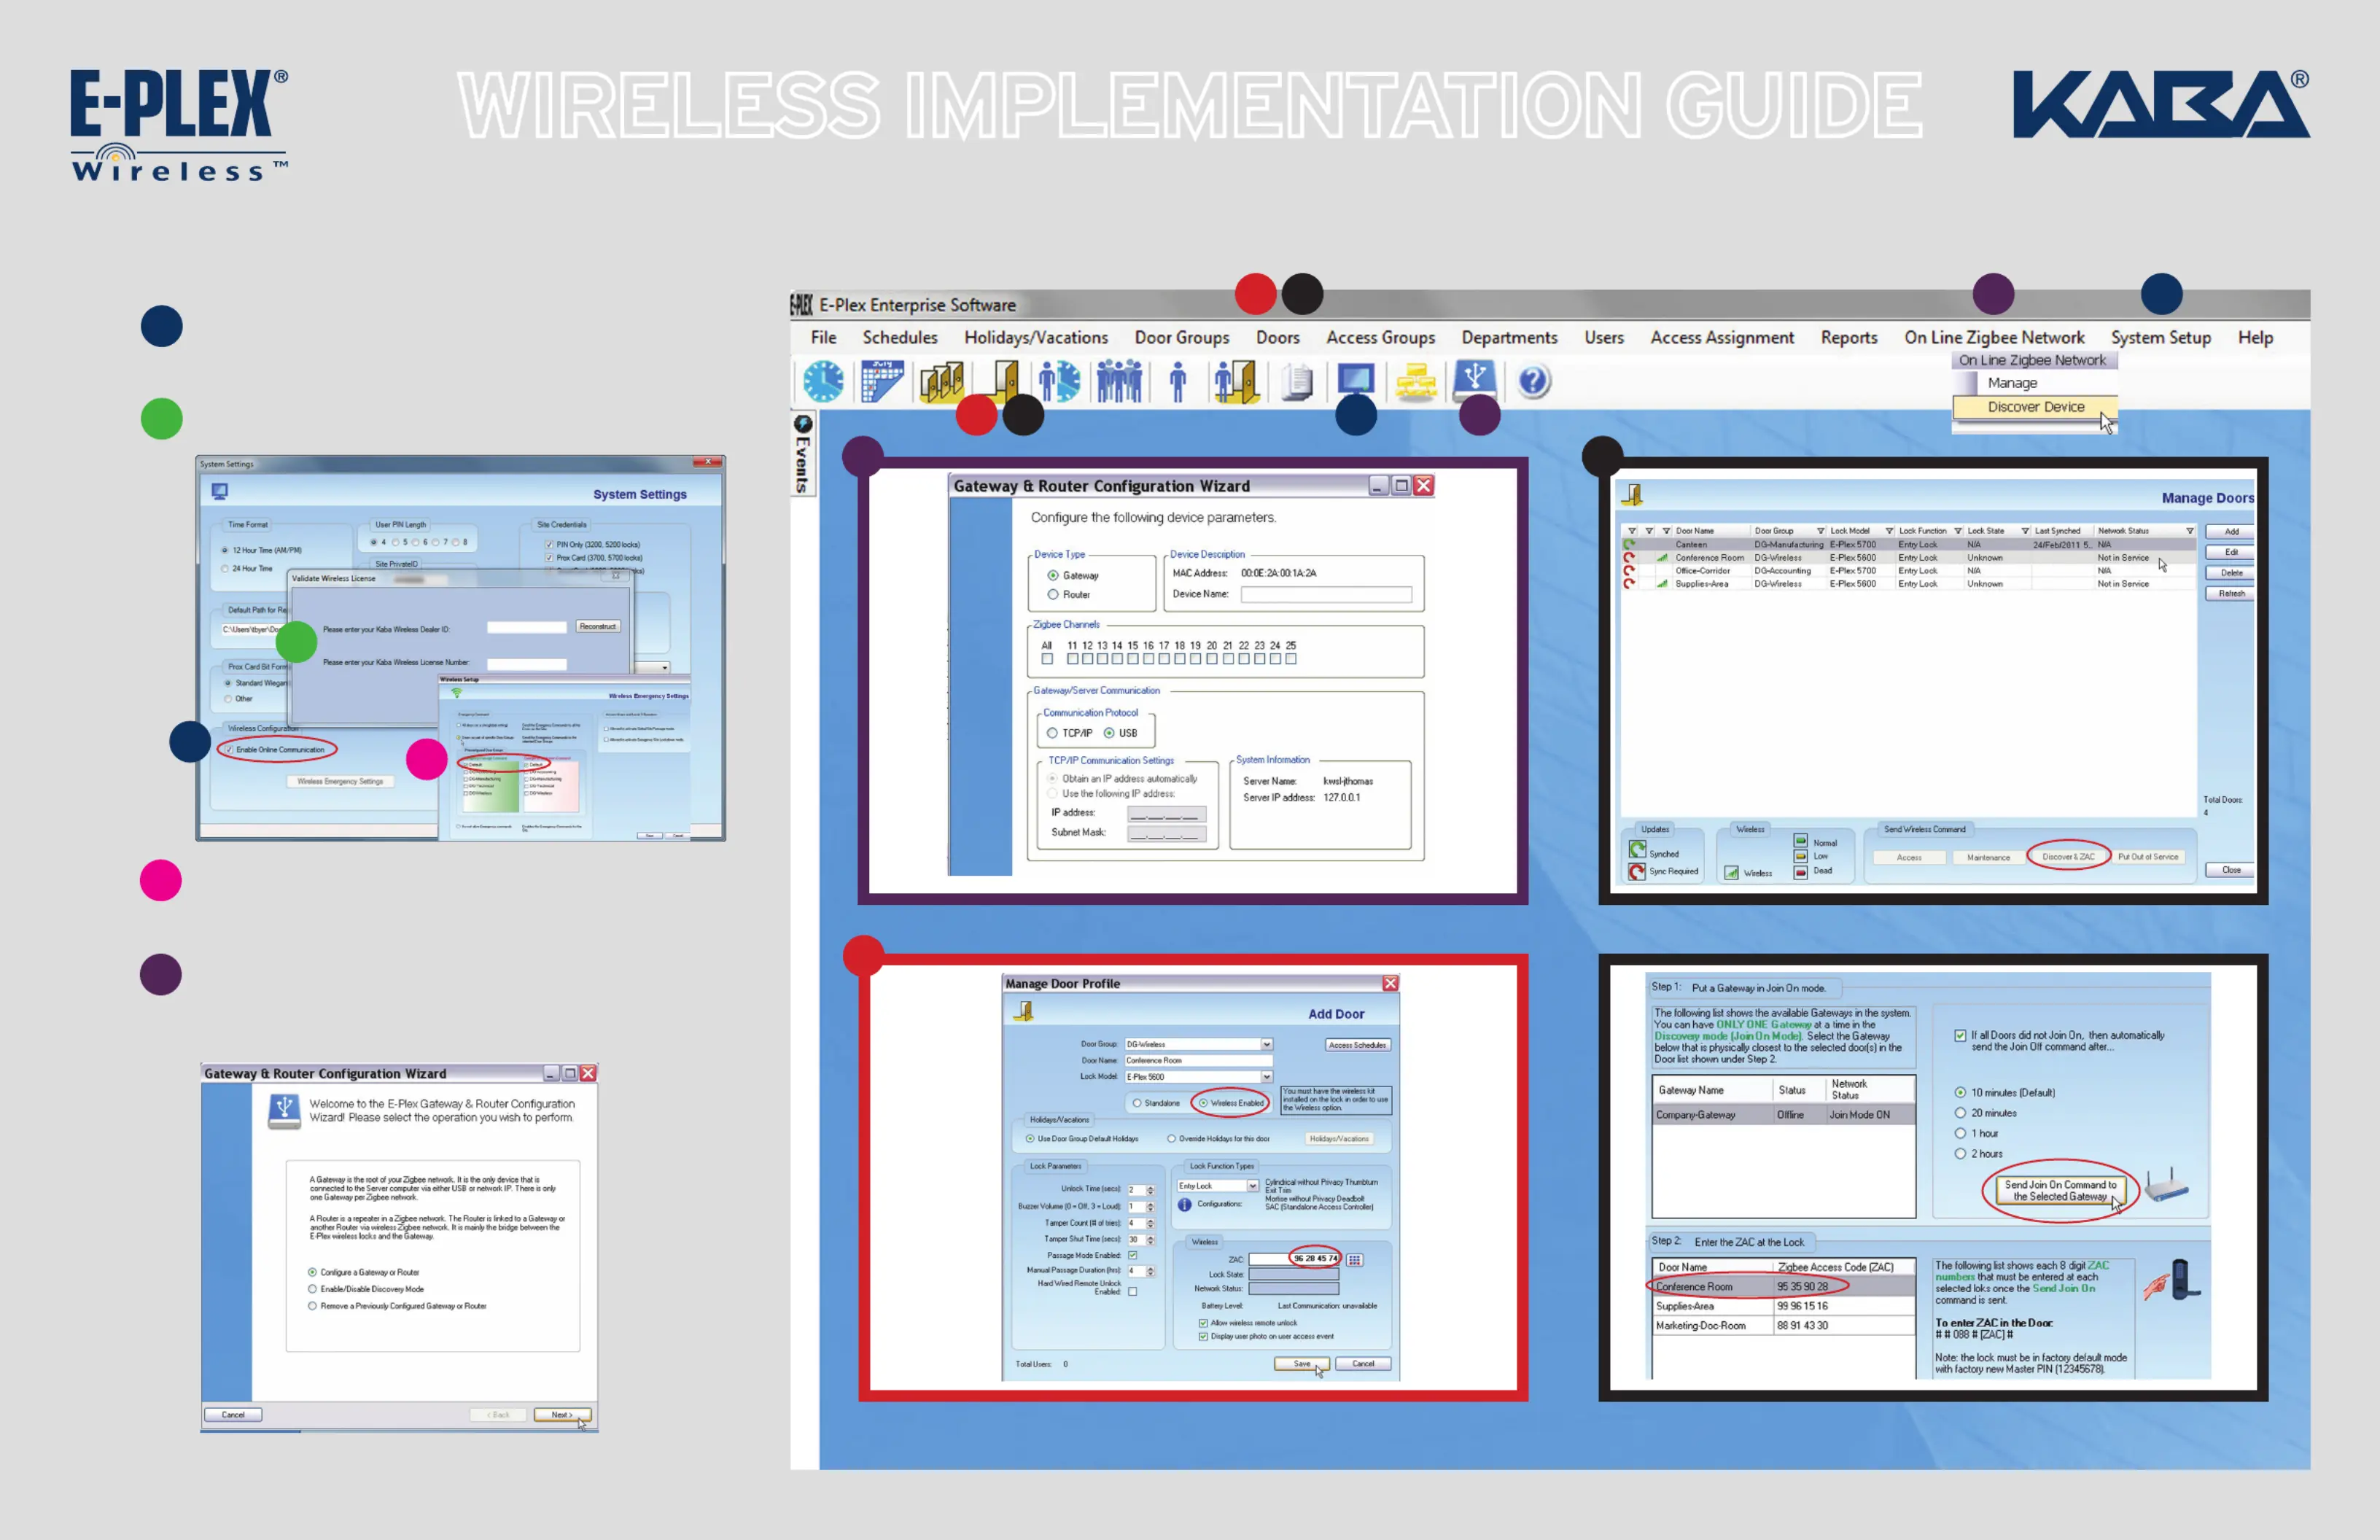Select Override Holidays for this door
Viewport: 2380px width, 1540px height.
click(1171, 1139)
